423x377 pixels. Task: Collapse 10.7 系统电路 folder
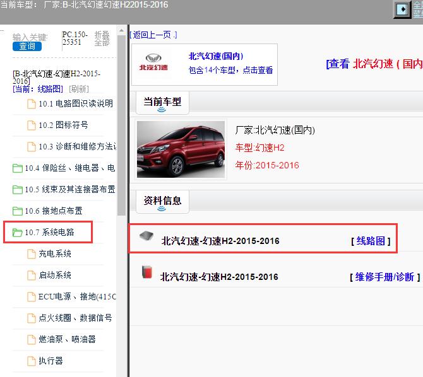(49, 232)
